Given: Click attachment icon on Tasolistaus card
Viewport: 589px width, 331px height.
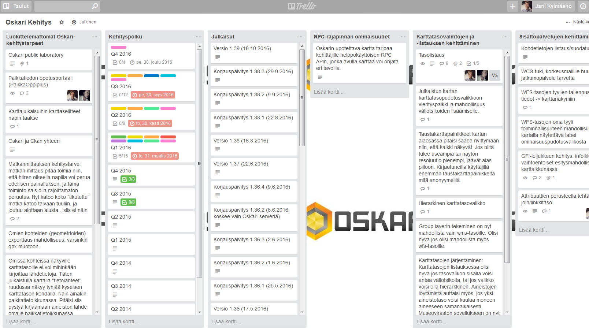Looking at the screenshot, I should 455,63.
